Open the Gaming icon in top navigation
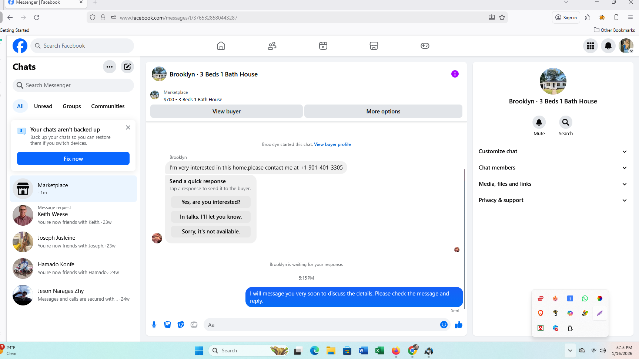Viewport: 639px width, 359px height. pyautogui.click(x=425, y=46)
